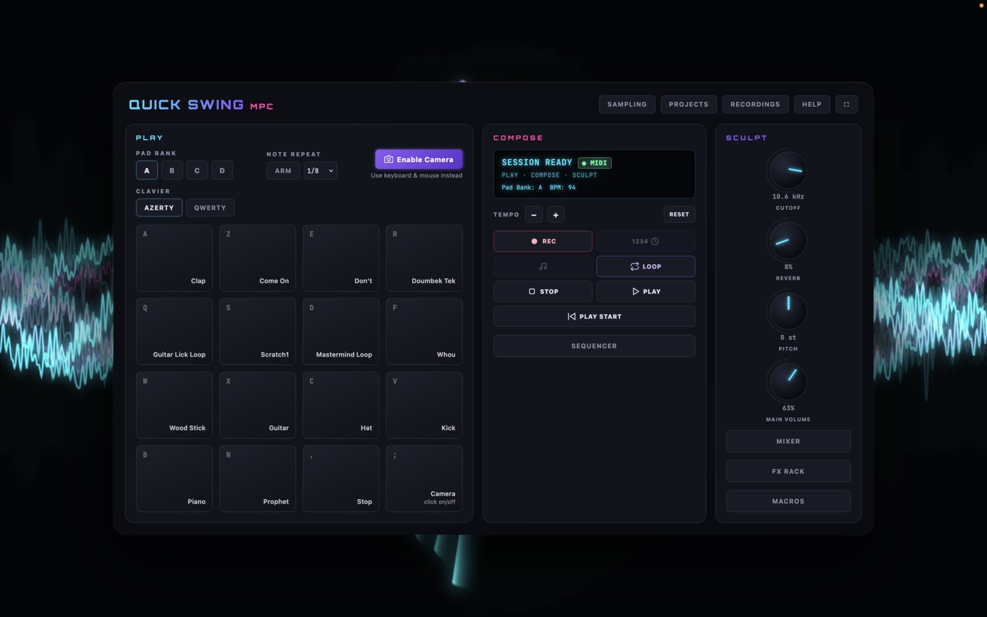Toggle the 1234 count-in clock button

[x=645, y=241]
